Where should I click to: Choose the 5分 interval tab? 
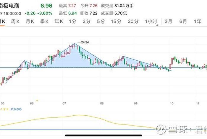click(x=101, y=21)
